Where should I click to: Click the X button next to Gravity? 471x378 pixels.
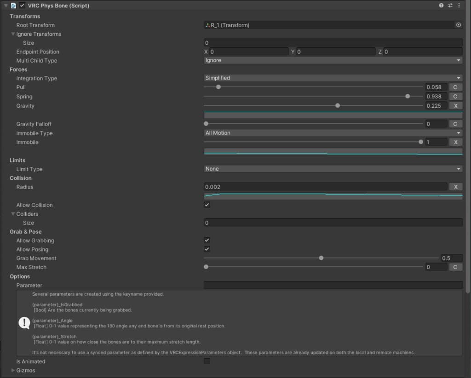pos(455,106)
